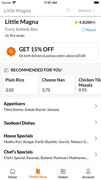Select the Plain Rice recommended card
This screenshot has height=180, width=101.
[x=21, y=85]
